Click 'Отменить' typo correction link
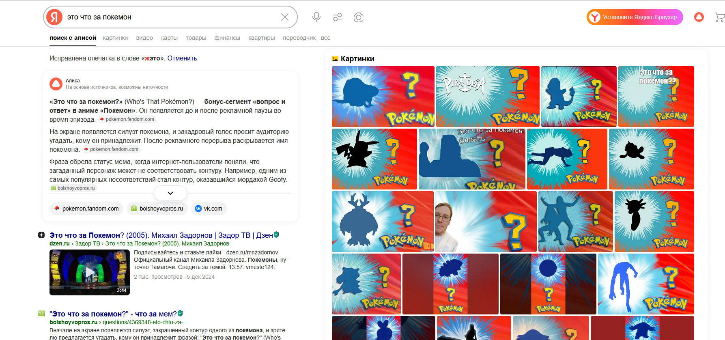This screenshot has width=725, height=340. pos(182,58)
